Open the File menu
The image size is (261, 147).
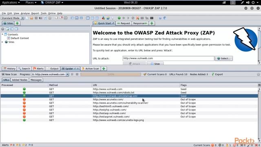4,13
